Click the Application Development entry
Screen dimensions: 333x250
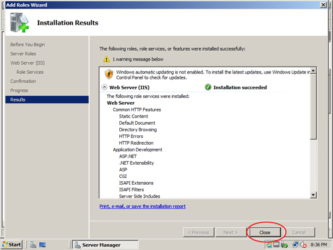[138, 149]
